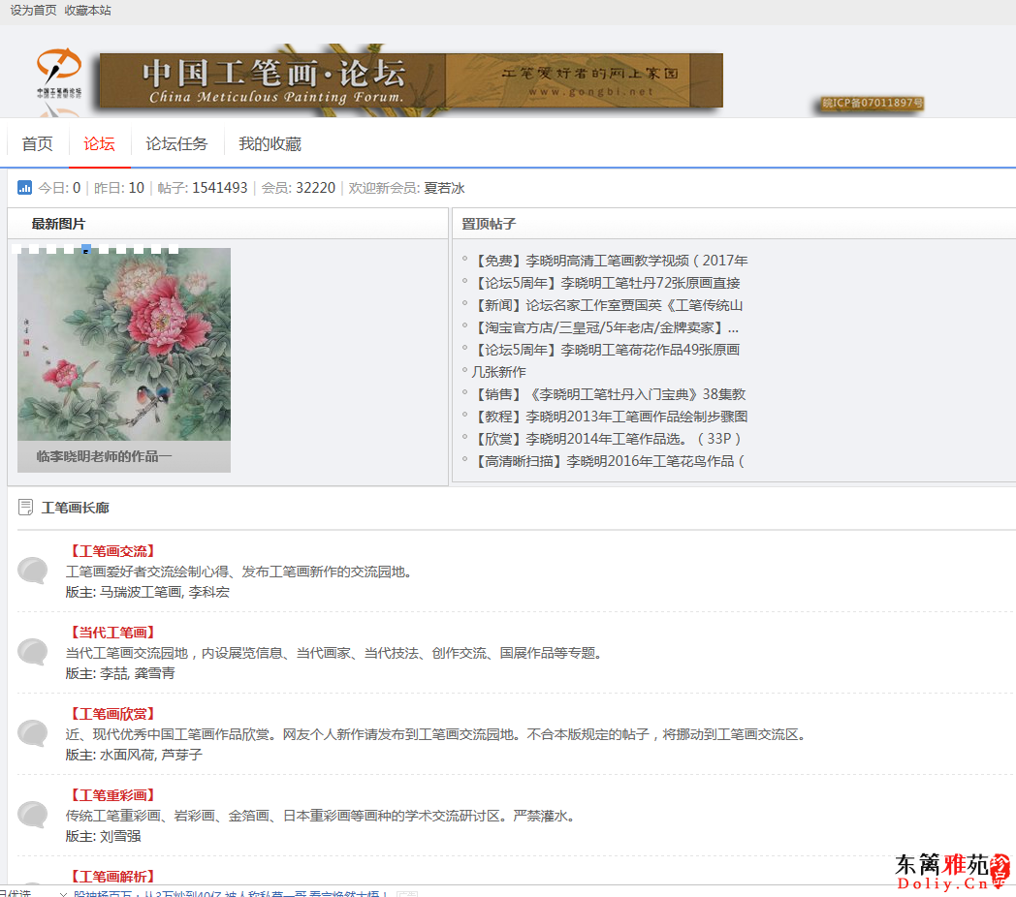Open moderator 水面风荷 profile
1016x897 pixels.
click(126, 755)
